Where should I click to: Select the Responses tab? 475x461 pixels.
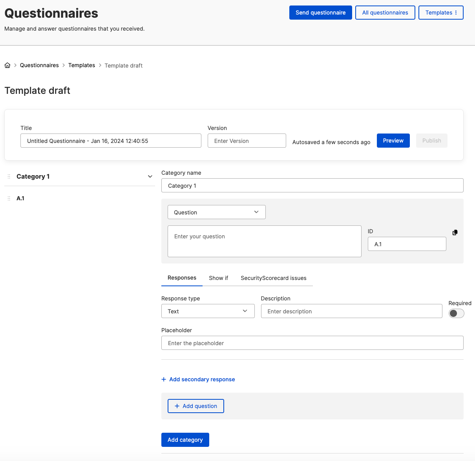(182, 278)
